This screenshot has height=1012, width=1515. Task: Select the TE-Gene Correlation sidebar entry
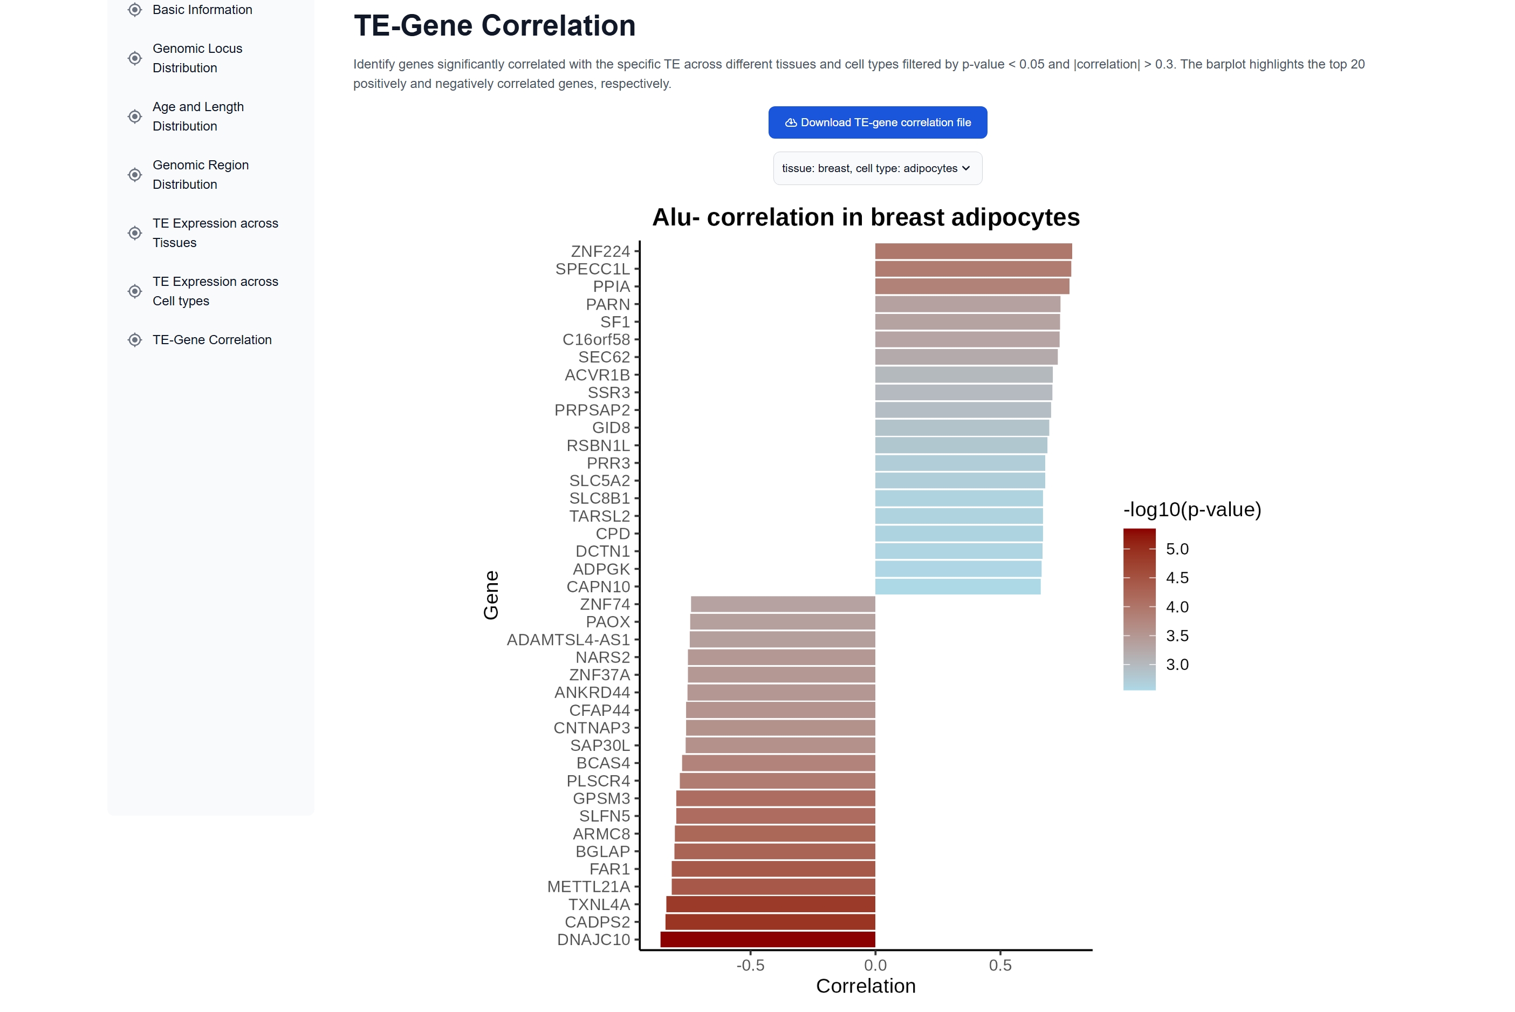pyautogui.click(x=211, y=339)
